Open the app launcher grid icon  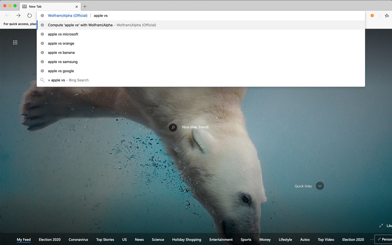[x=15, y=43]
